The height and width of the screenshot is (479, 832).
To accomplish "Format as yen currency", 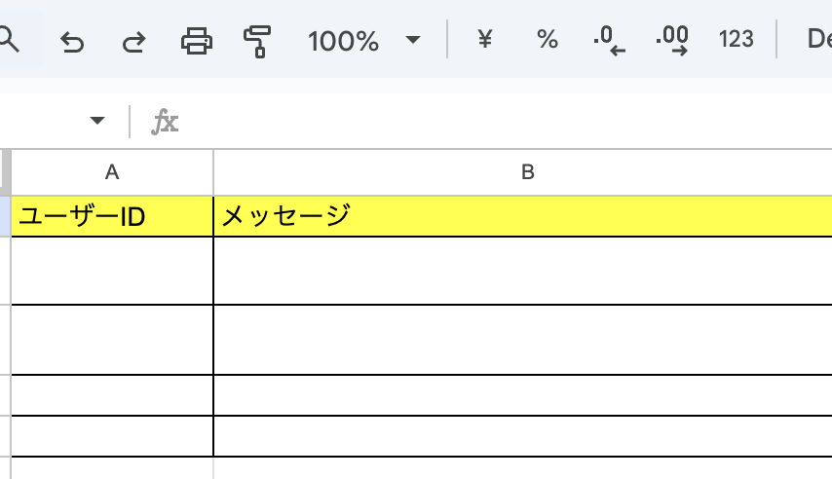I will (484, 40).
